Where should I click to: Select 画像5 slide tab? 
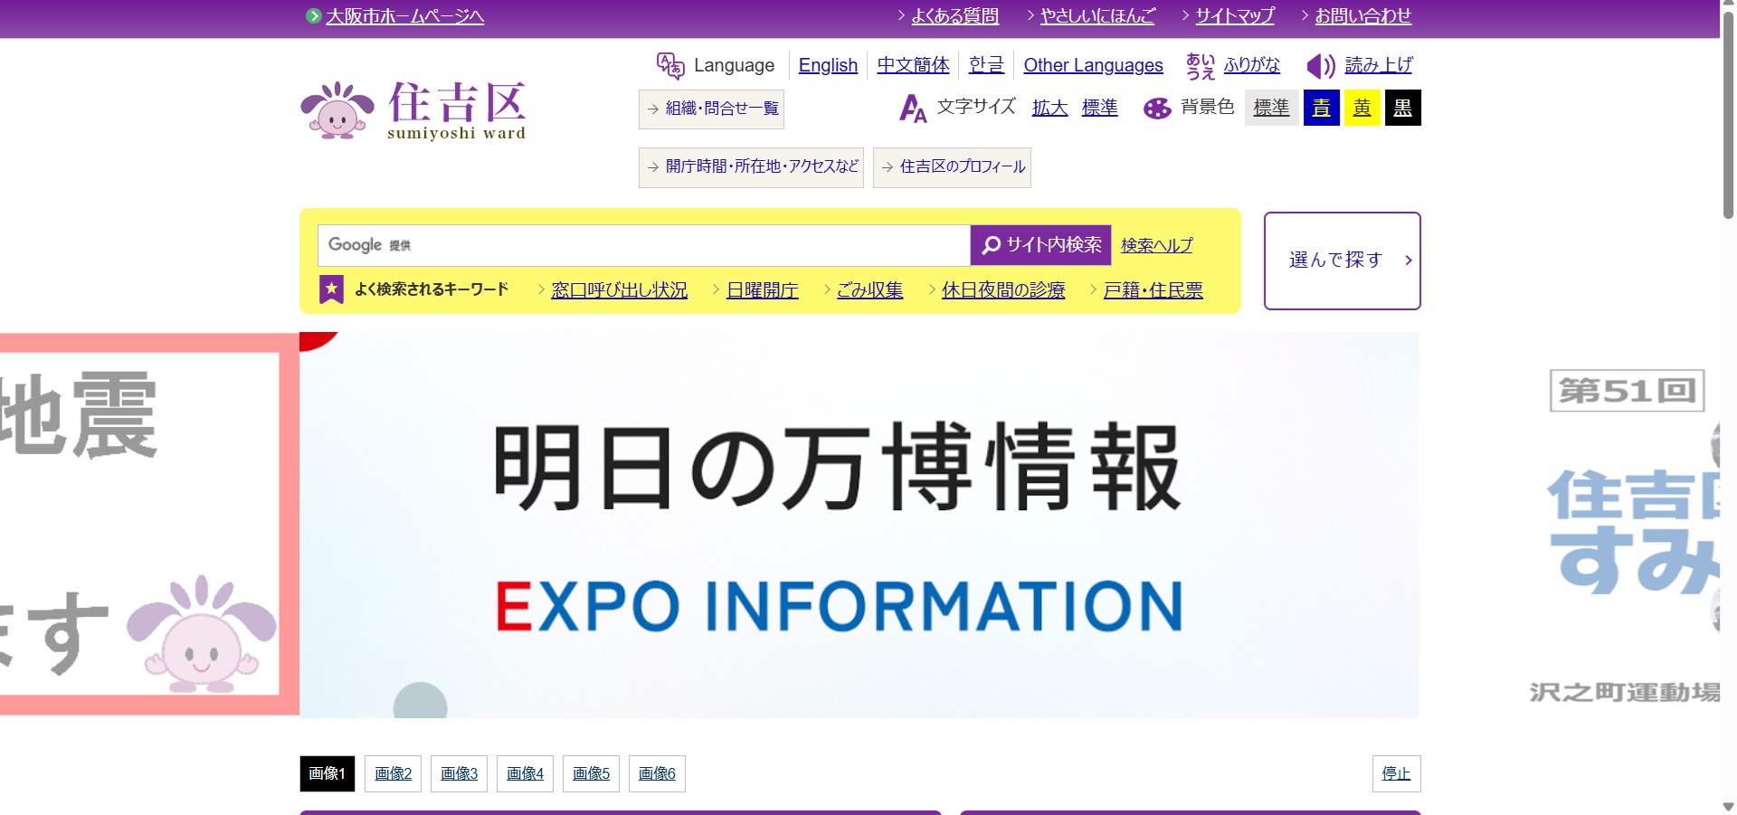coord(591,773)
